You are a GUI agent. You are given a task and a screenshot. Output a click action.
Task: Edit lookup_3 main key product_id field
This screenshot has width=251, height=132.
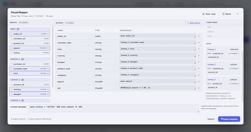220,84
